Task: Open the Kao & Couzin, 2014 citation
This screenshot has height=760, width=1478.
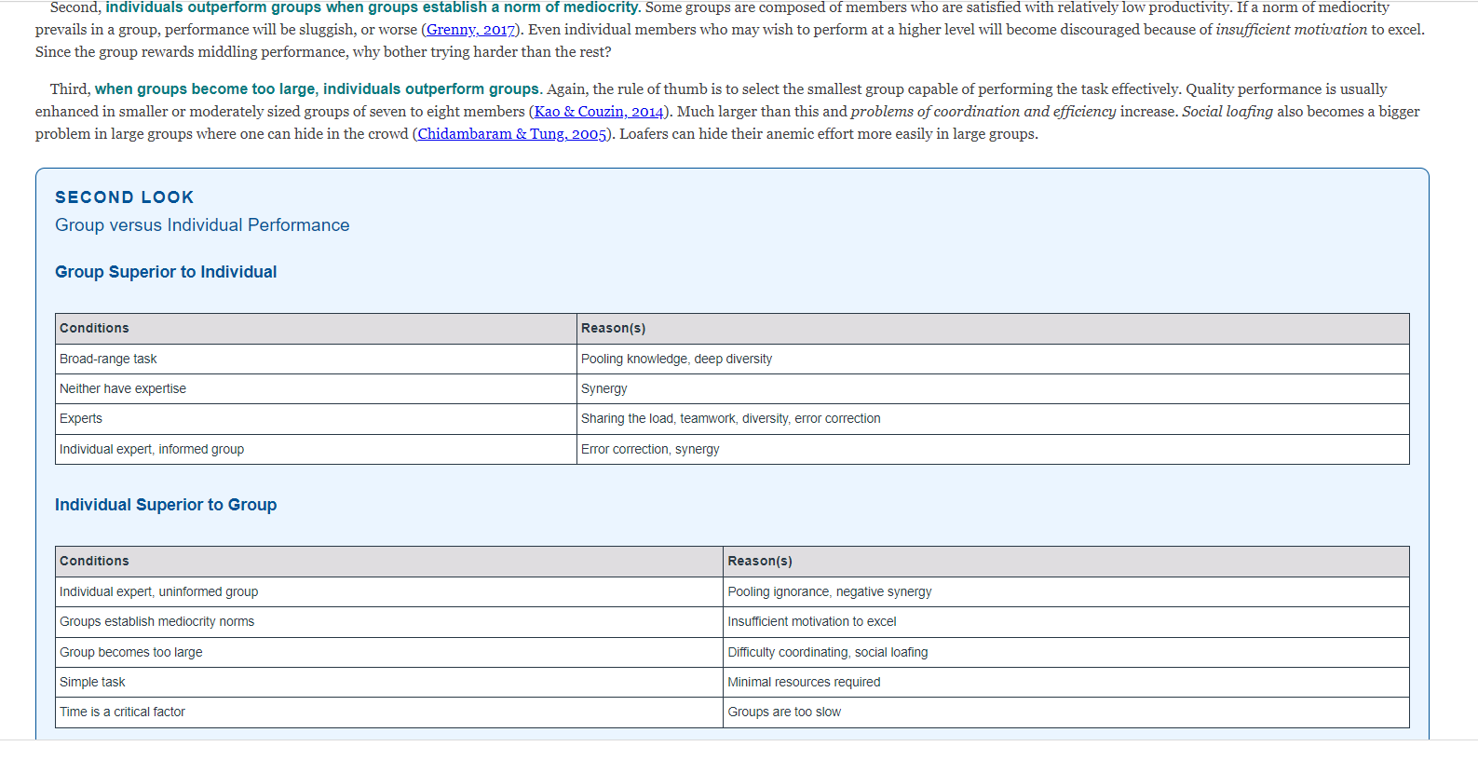Action: pos(599,112)
